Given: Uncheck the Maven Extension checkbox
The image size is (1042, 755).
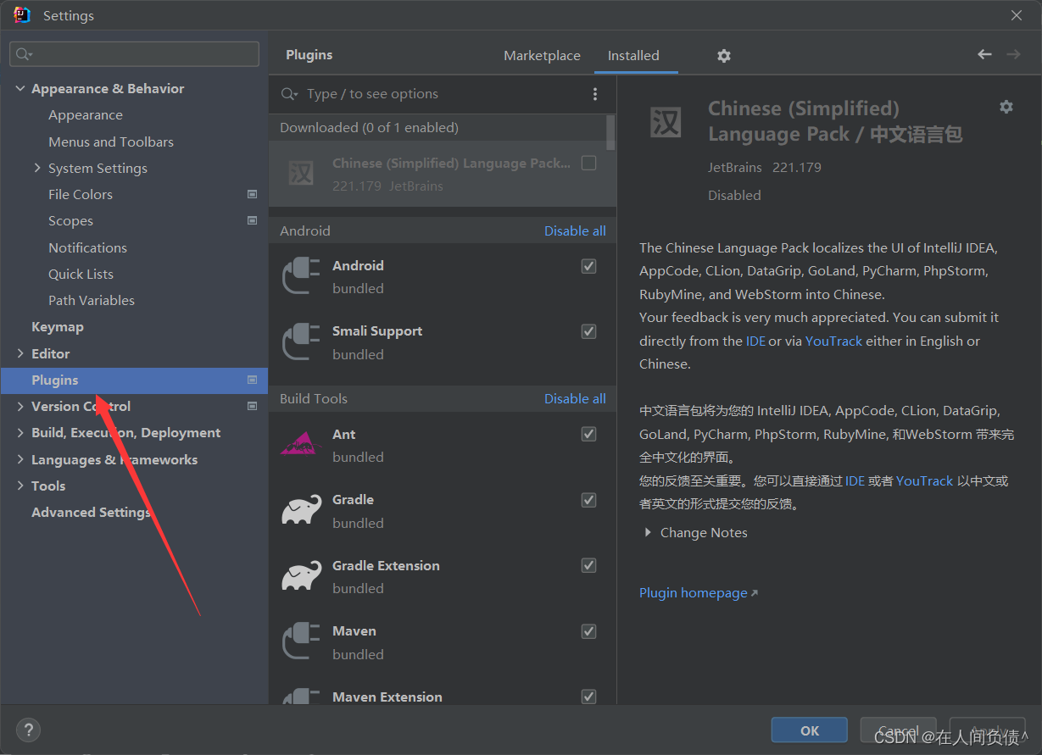Looking at the screenshot, I should tap(588, 697).
